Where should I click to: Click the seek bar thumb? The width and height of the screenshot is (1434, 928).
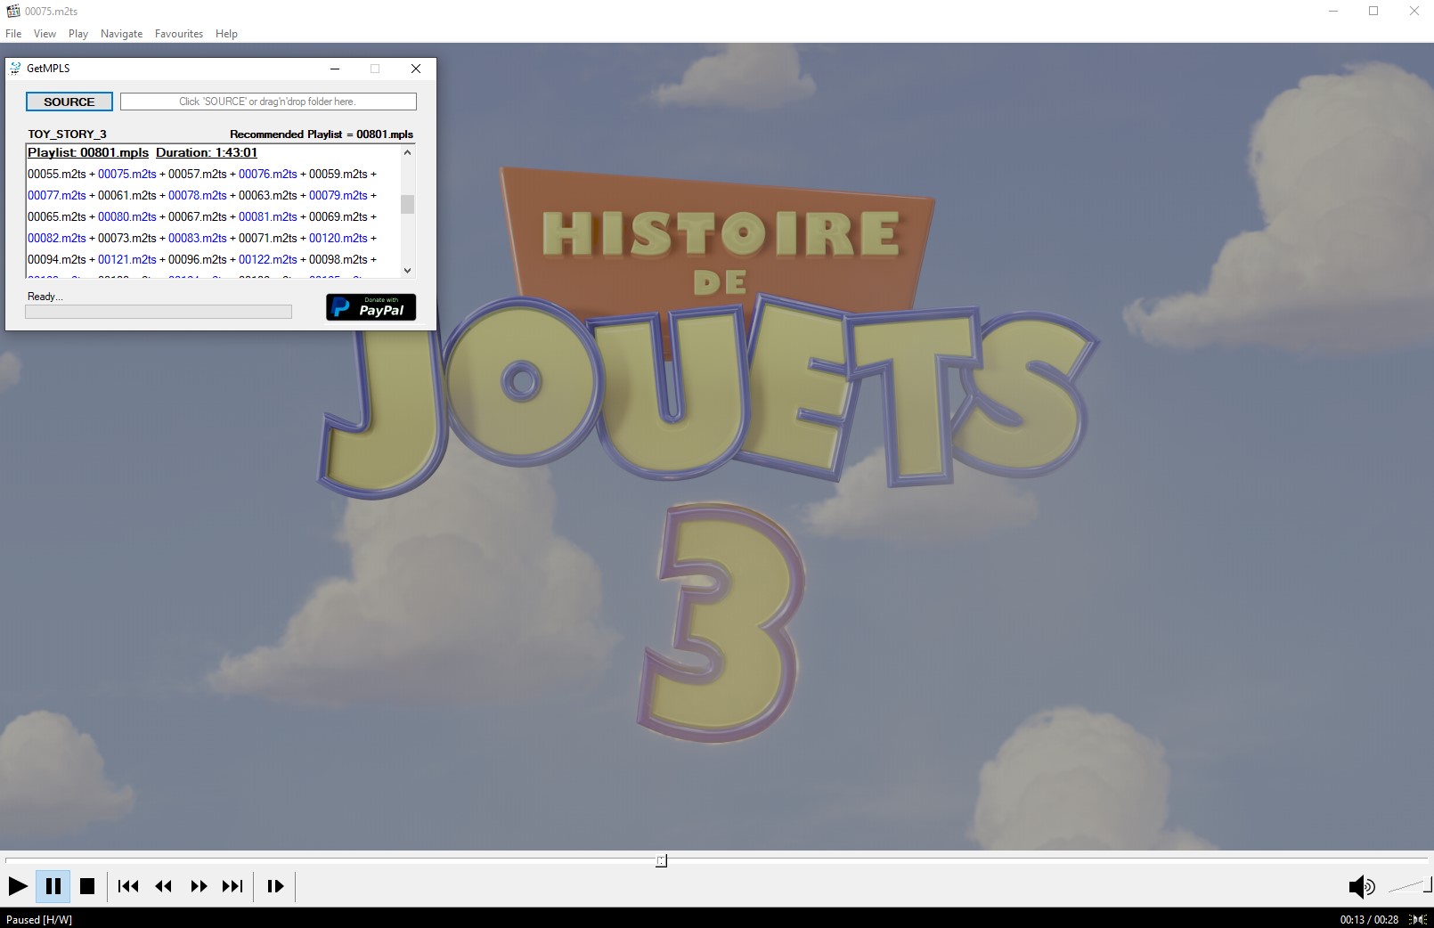pos(661,860)
